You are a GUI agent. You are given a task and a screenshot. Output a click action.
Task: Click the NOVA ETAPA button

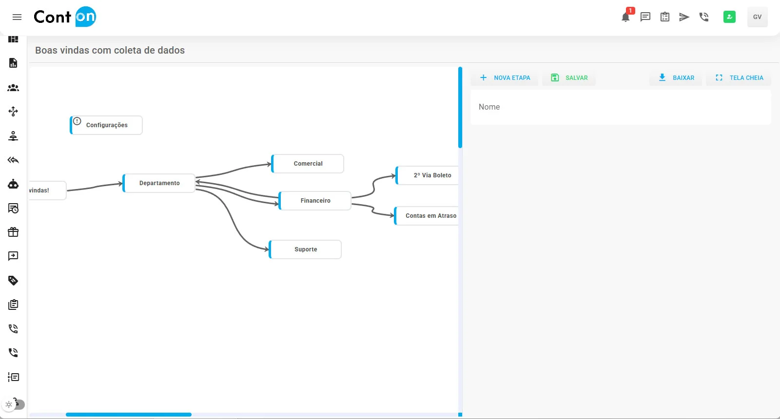[505, 78]
